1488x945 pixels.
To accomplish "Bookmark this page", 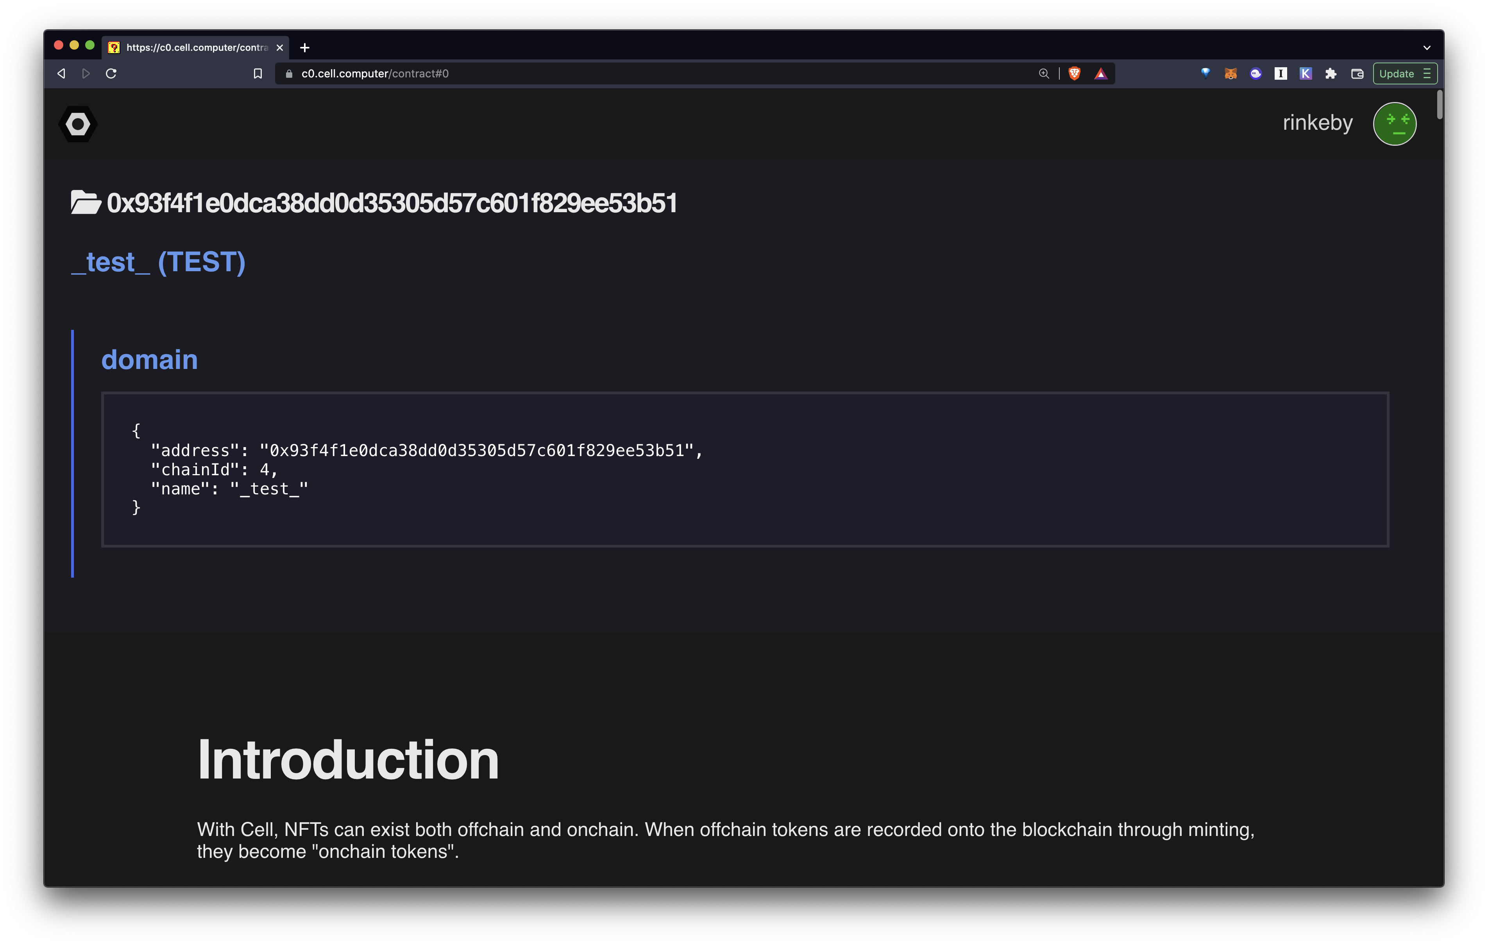I will [x=258, y=73].
